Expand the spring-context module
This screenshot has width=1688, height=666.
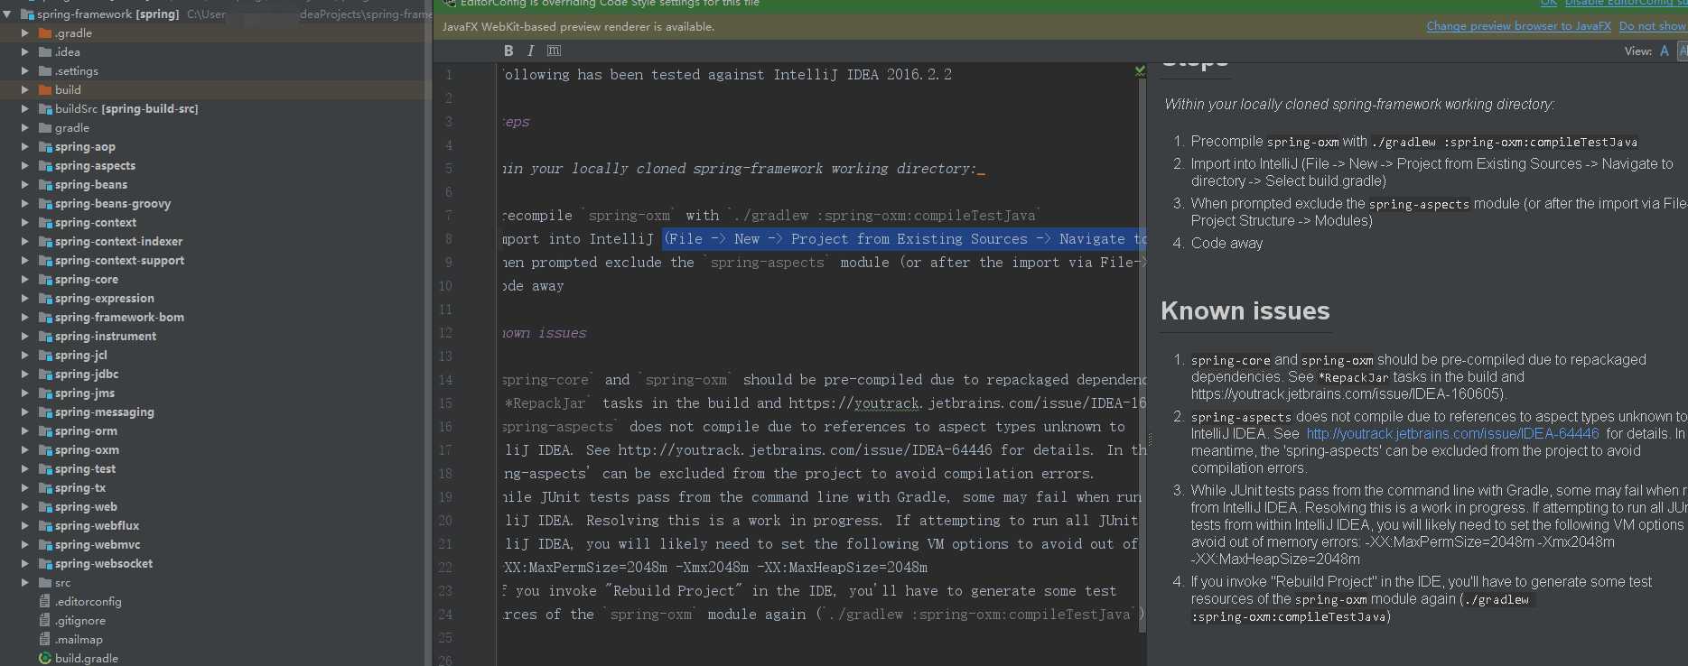click(x=25, y=223)
